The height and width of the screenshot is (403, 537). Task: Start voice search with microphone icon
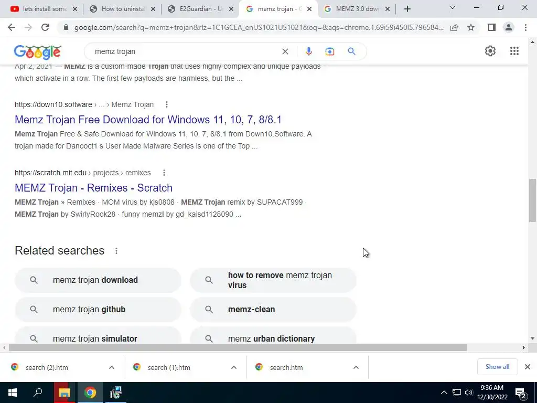click(x=308, y=51)
